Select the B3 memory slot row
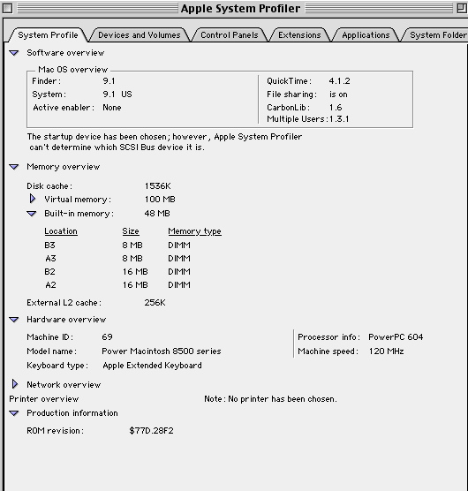The image size is (468, 491). pos(117,245)
